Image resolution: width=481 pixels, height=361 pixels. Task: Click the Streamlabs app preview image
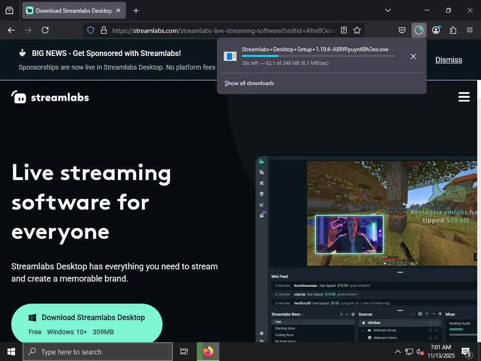point(366,249)
